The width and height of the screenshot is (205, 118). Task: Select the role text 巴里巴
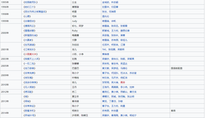point(76,68)
